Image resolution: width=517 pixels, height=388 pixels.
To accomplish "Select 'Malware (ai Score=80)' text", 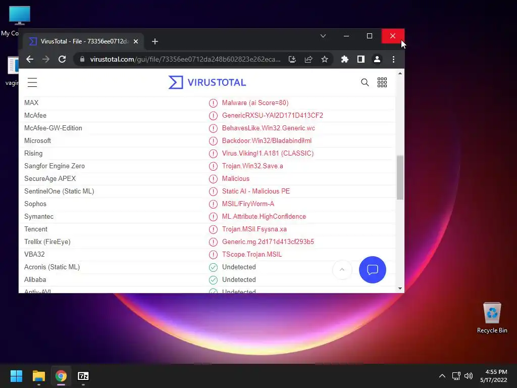I will point(255,103).
